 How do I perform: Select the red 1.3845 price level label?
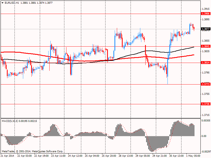pos(205,46)
